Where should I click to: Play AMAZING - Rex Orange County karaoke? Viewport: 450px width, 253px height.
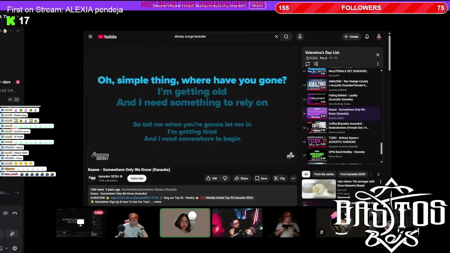341,85
